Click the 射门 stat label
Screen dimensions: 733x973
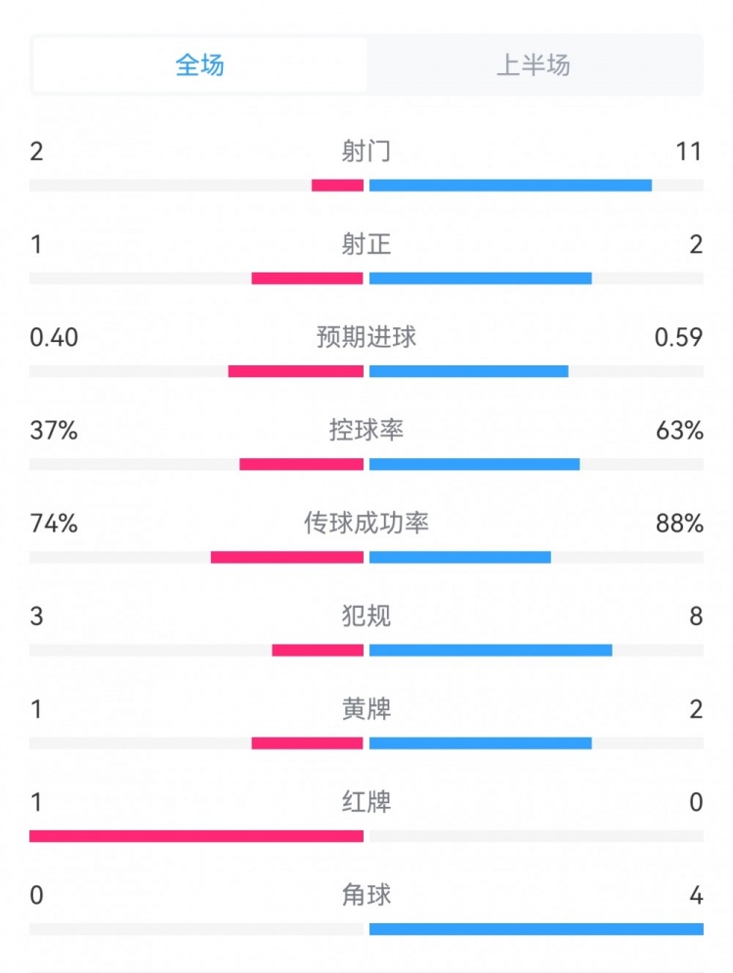(x=366, y=150)
